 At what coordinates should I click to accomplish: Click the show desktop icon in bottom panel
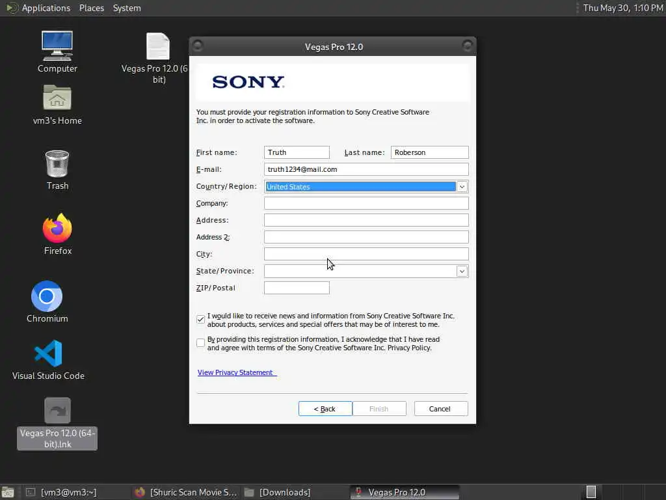click(x=8, y=492)
